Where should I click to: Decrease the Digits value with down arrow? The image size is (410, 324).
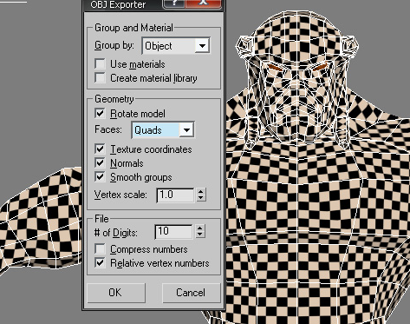[200, 235]
